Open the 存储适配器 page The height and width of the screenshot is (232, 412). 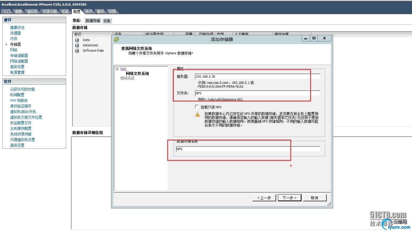[x=19, y=55]
